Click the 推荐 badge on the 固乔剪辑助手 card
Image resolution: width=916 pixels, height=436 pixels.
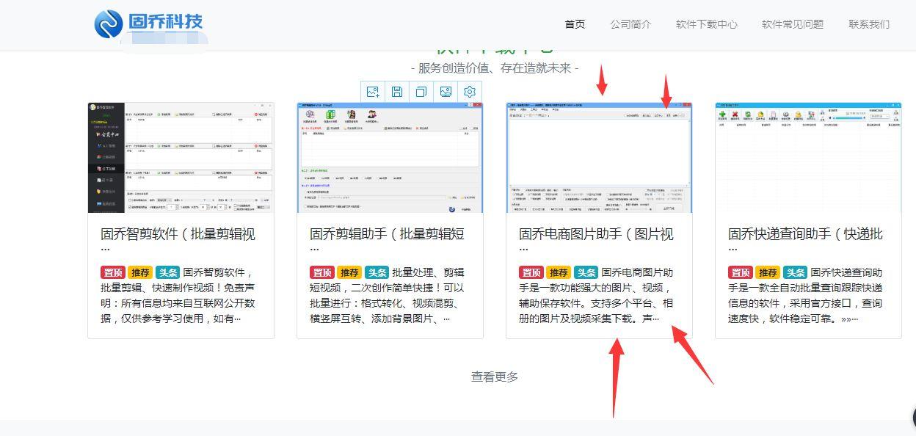[x=349, y=272]
